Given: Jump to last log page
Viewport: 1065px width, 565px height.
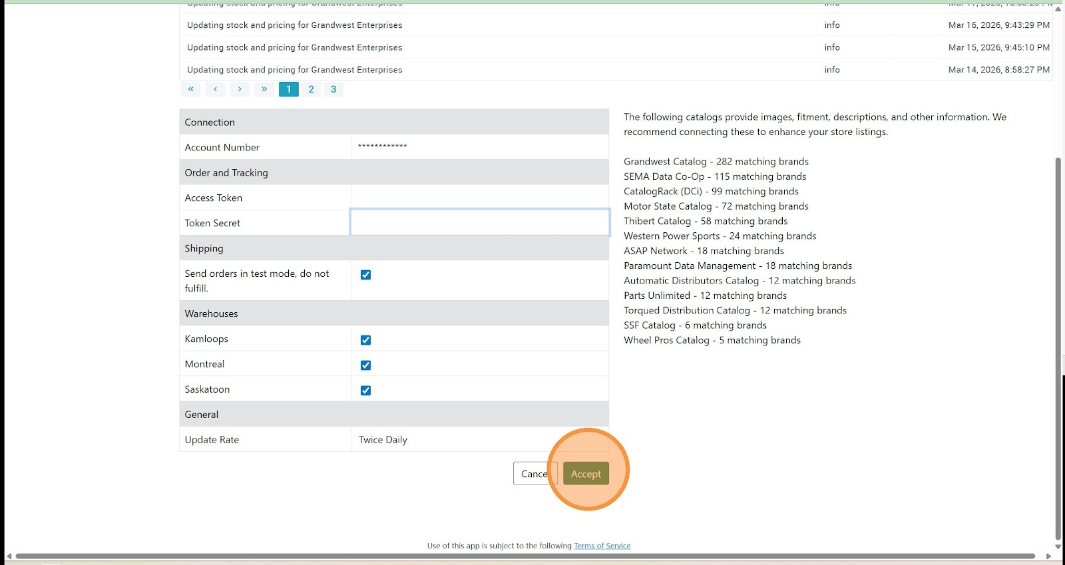Looking at the screenshot, I should 264,89.
